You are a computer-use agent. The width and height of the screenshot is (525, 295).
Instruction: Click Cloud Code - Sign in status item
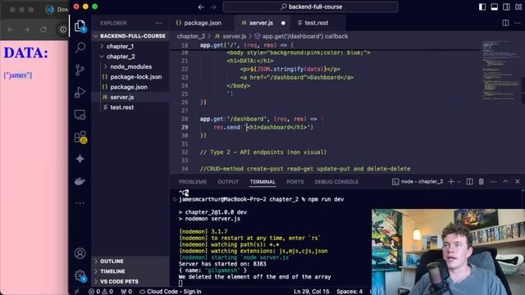coord(171,292)
